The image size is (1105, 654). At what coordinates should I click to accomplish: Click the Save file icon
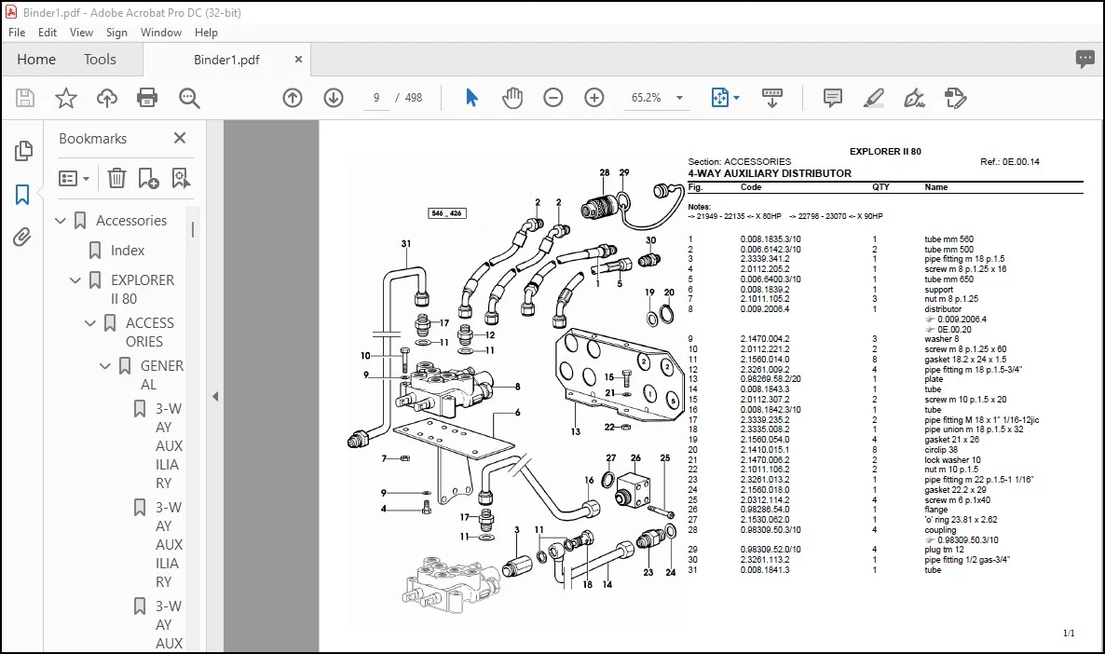25,98
